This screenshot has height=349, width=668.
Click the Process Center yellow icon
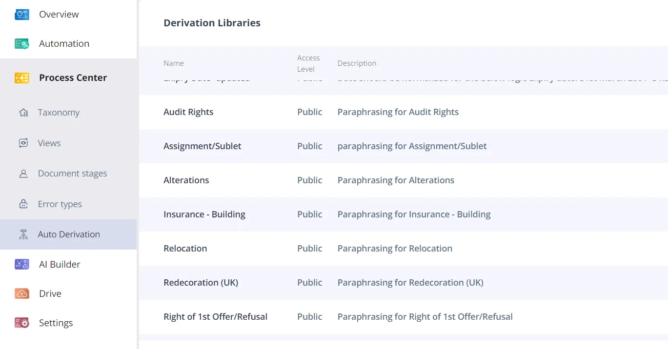22,78
